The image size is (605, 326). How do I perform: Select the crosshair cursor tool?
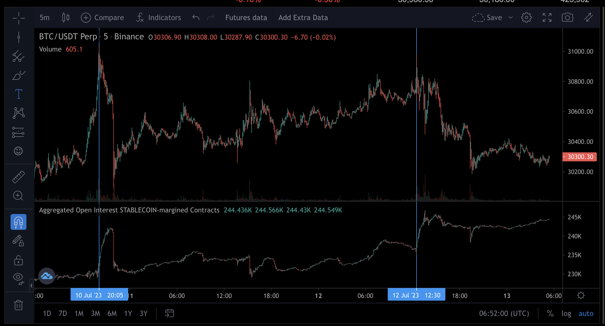(19, 18)
